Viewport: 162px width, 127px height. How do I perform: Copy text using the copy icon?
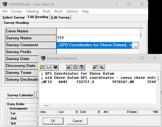pyautogui.click(x=75, y=67)
